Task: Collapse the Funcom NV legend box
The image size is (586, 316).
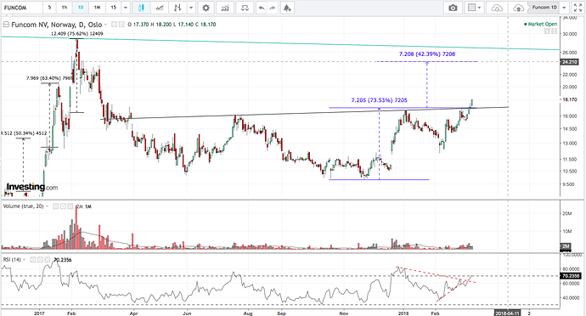Action: 6,25
